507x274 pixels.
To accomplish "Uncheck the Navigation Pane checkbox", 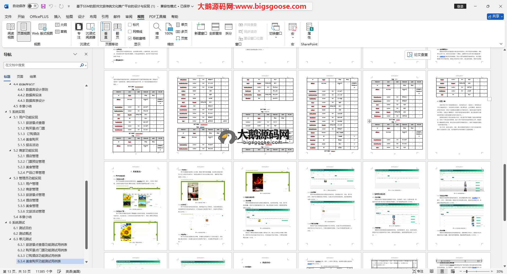I will [130, 39].
